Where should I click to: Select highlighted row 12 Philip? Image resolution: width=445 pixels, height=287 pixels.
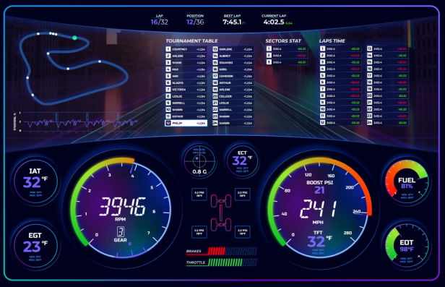(186, 123)
